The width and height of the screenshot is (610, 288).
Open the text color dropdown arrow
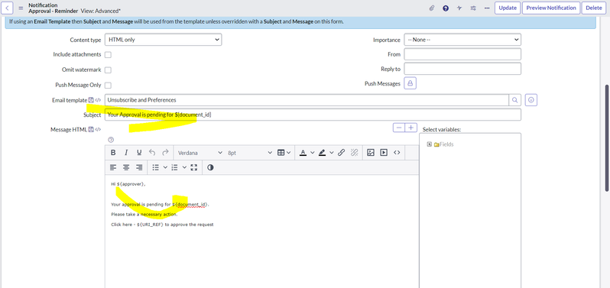[312, 153]
